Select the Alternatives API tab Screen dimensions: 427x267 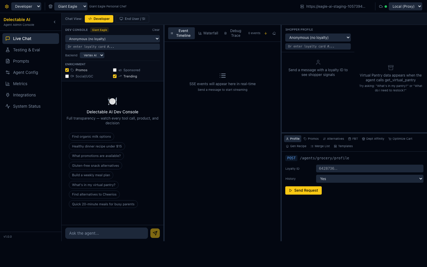click(x=334, y=139)
